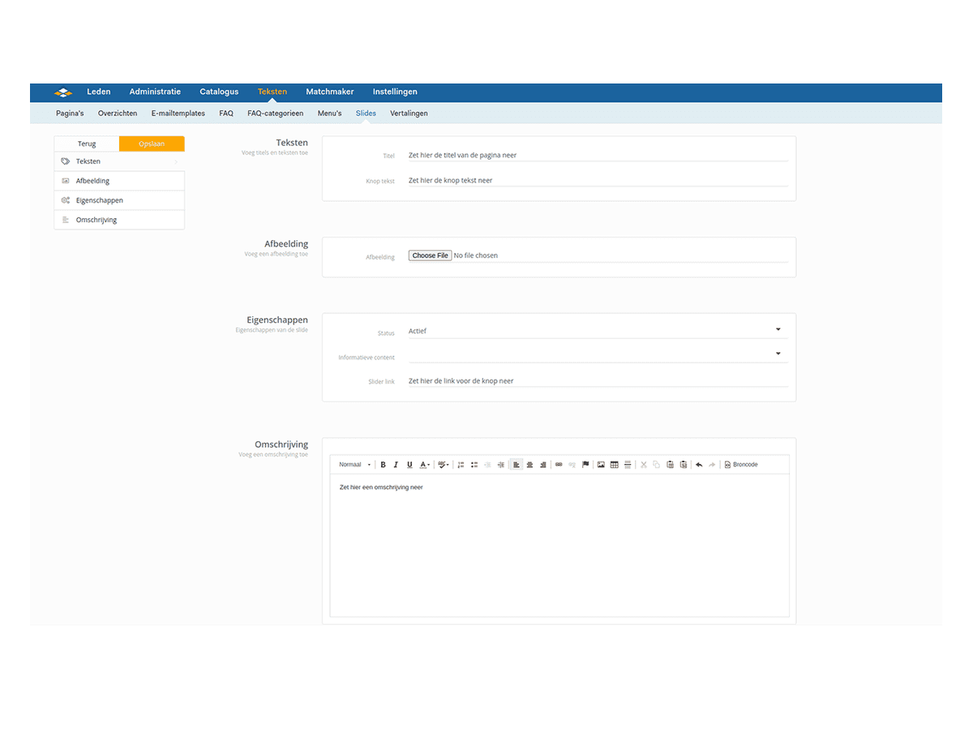
Task: Click the underline formatting icon
Action: click(x=409, y=465)
